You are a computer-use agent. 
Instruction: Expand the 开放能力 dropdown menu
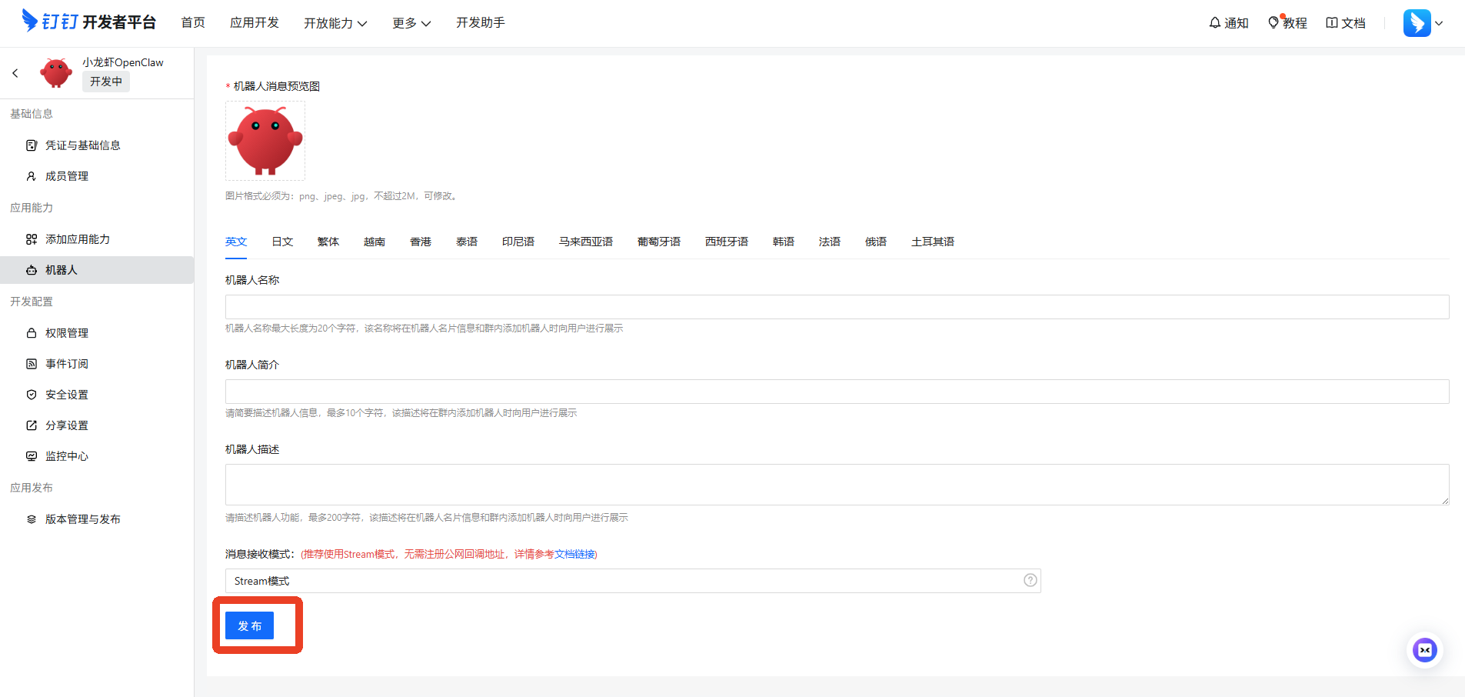(335, 23)
